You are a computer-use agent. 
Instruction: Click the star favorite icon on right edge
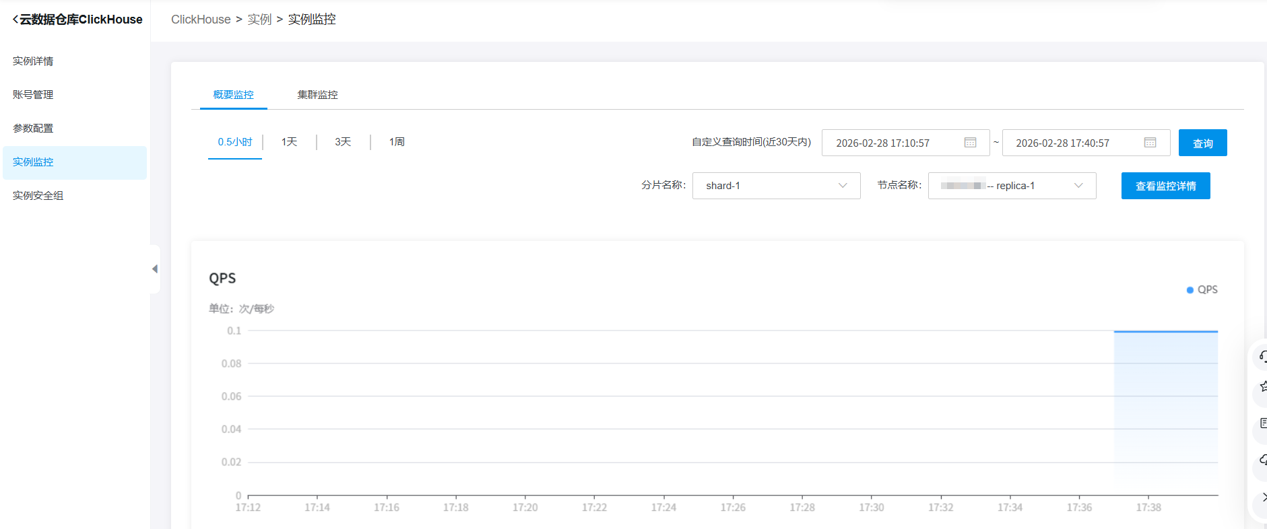(1263, 386)
